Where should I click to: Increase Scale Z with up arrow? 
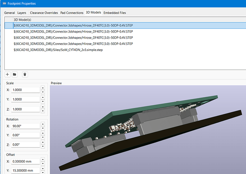click(x=43, y=107)
